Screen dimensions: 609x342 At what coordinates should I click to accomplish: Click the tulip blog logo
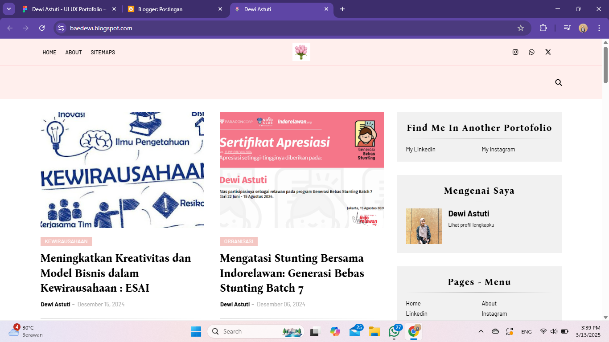pyautogui.click(x=301, y=52)
